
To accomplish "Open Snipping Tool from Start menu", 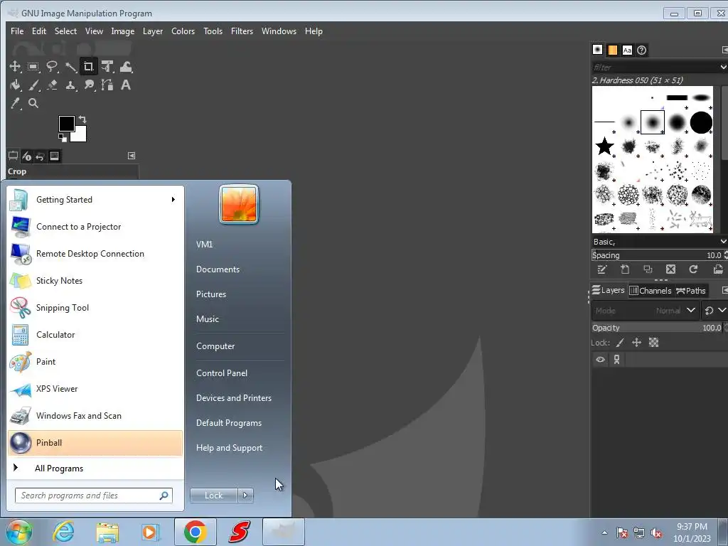I will 95,307.
